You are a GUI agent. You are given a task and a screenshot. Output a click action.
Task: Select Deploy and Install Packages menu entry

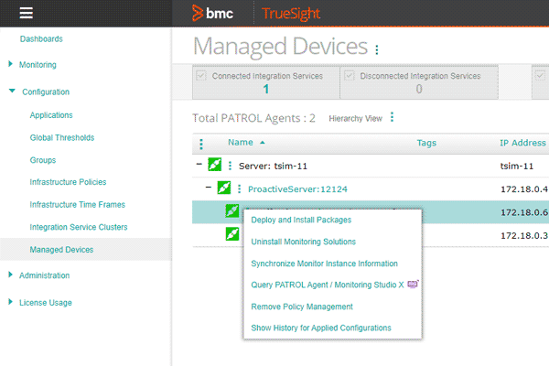[x=301, y=220]
